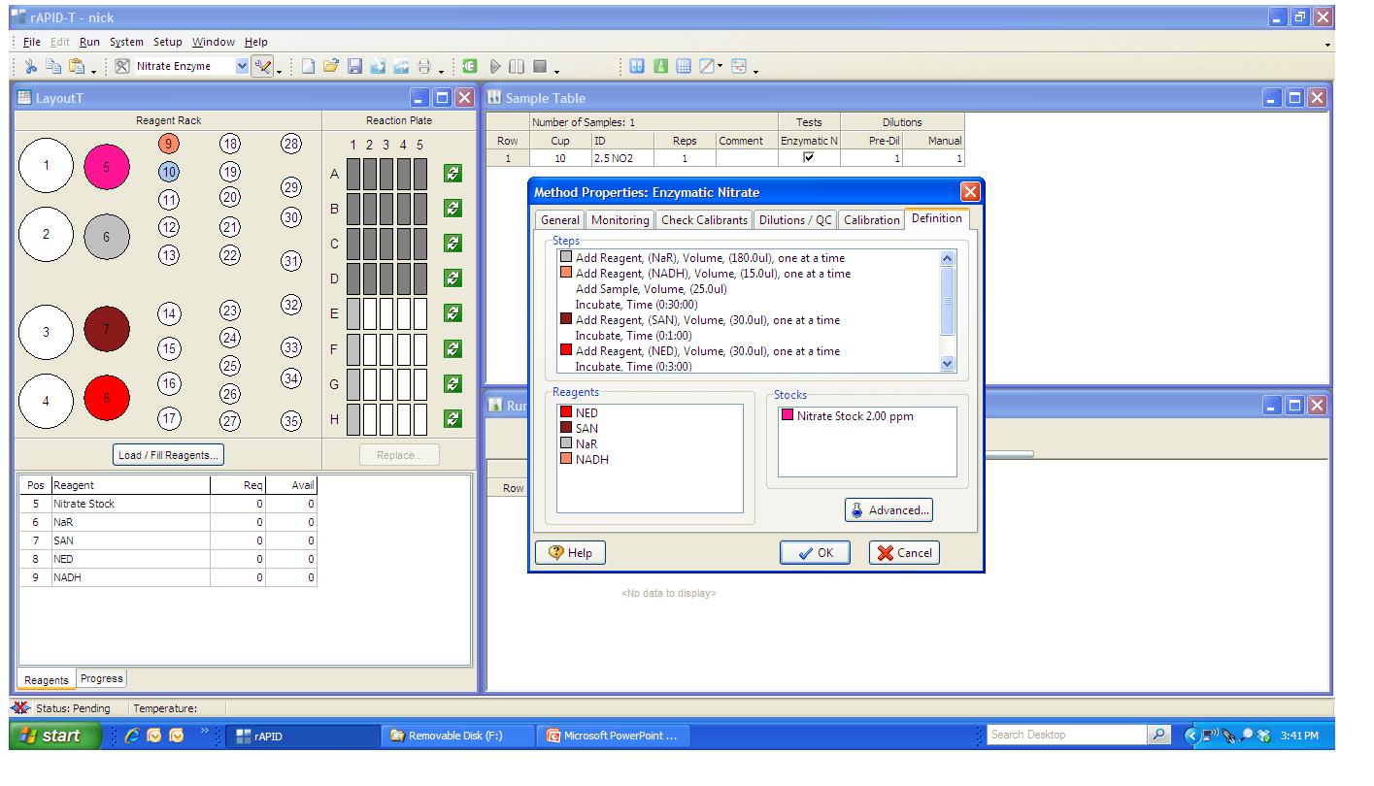Viewport: 1374px width, 786px height.
Task: Click the Cut scissors icon in toolbar
Action: tap(30, 67)
